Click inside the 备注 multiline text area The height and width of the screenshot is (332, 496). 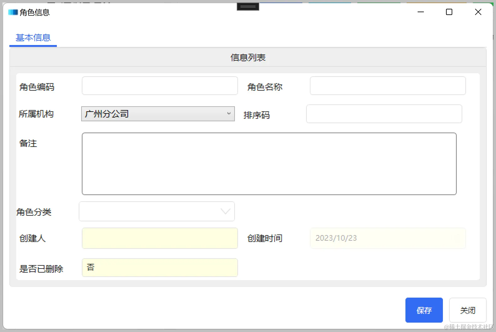click(x=269, y=164)
